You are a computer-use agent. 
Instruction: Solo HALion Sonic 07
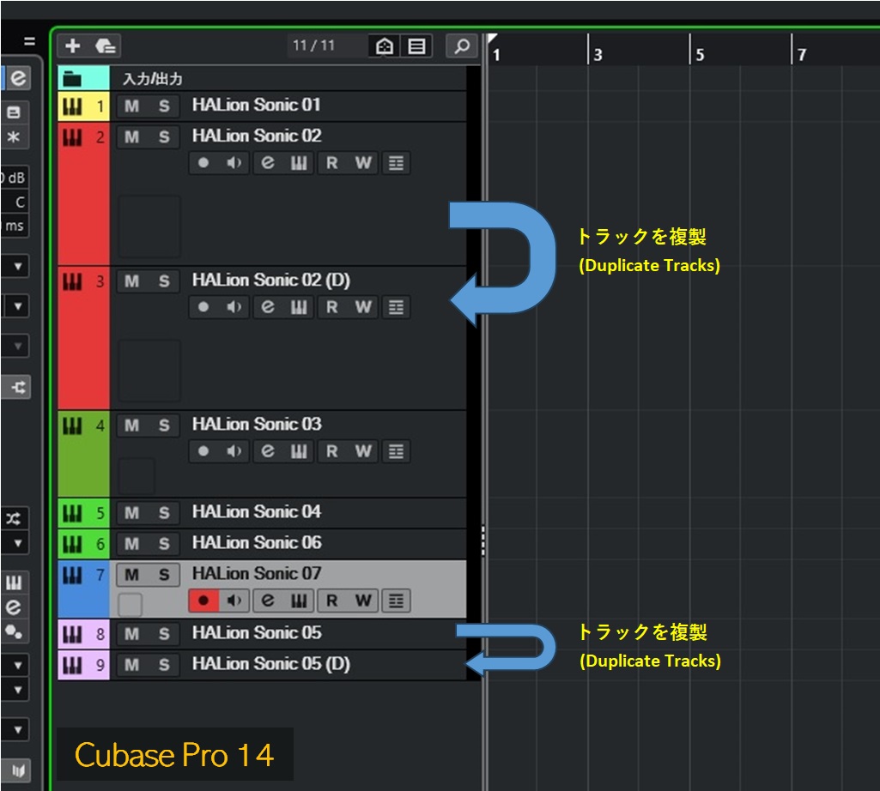click(x=164, y=575)
